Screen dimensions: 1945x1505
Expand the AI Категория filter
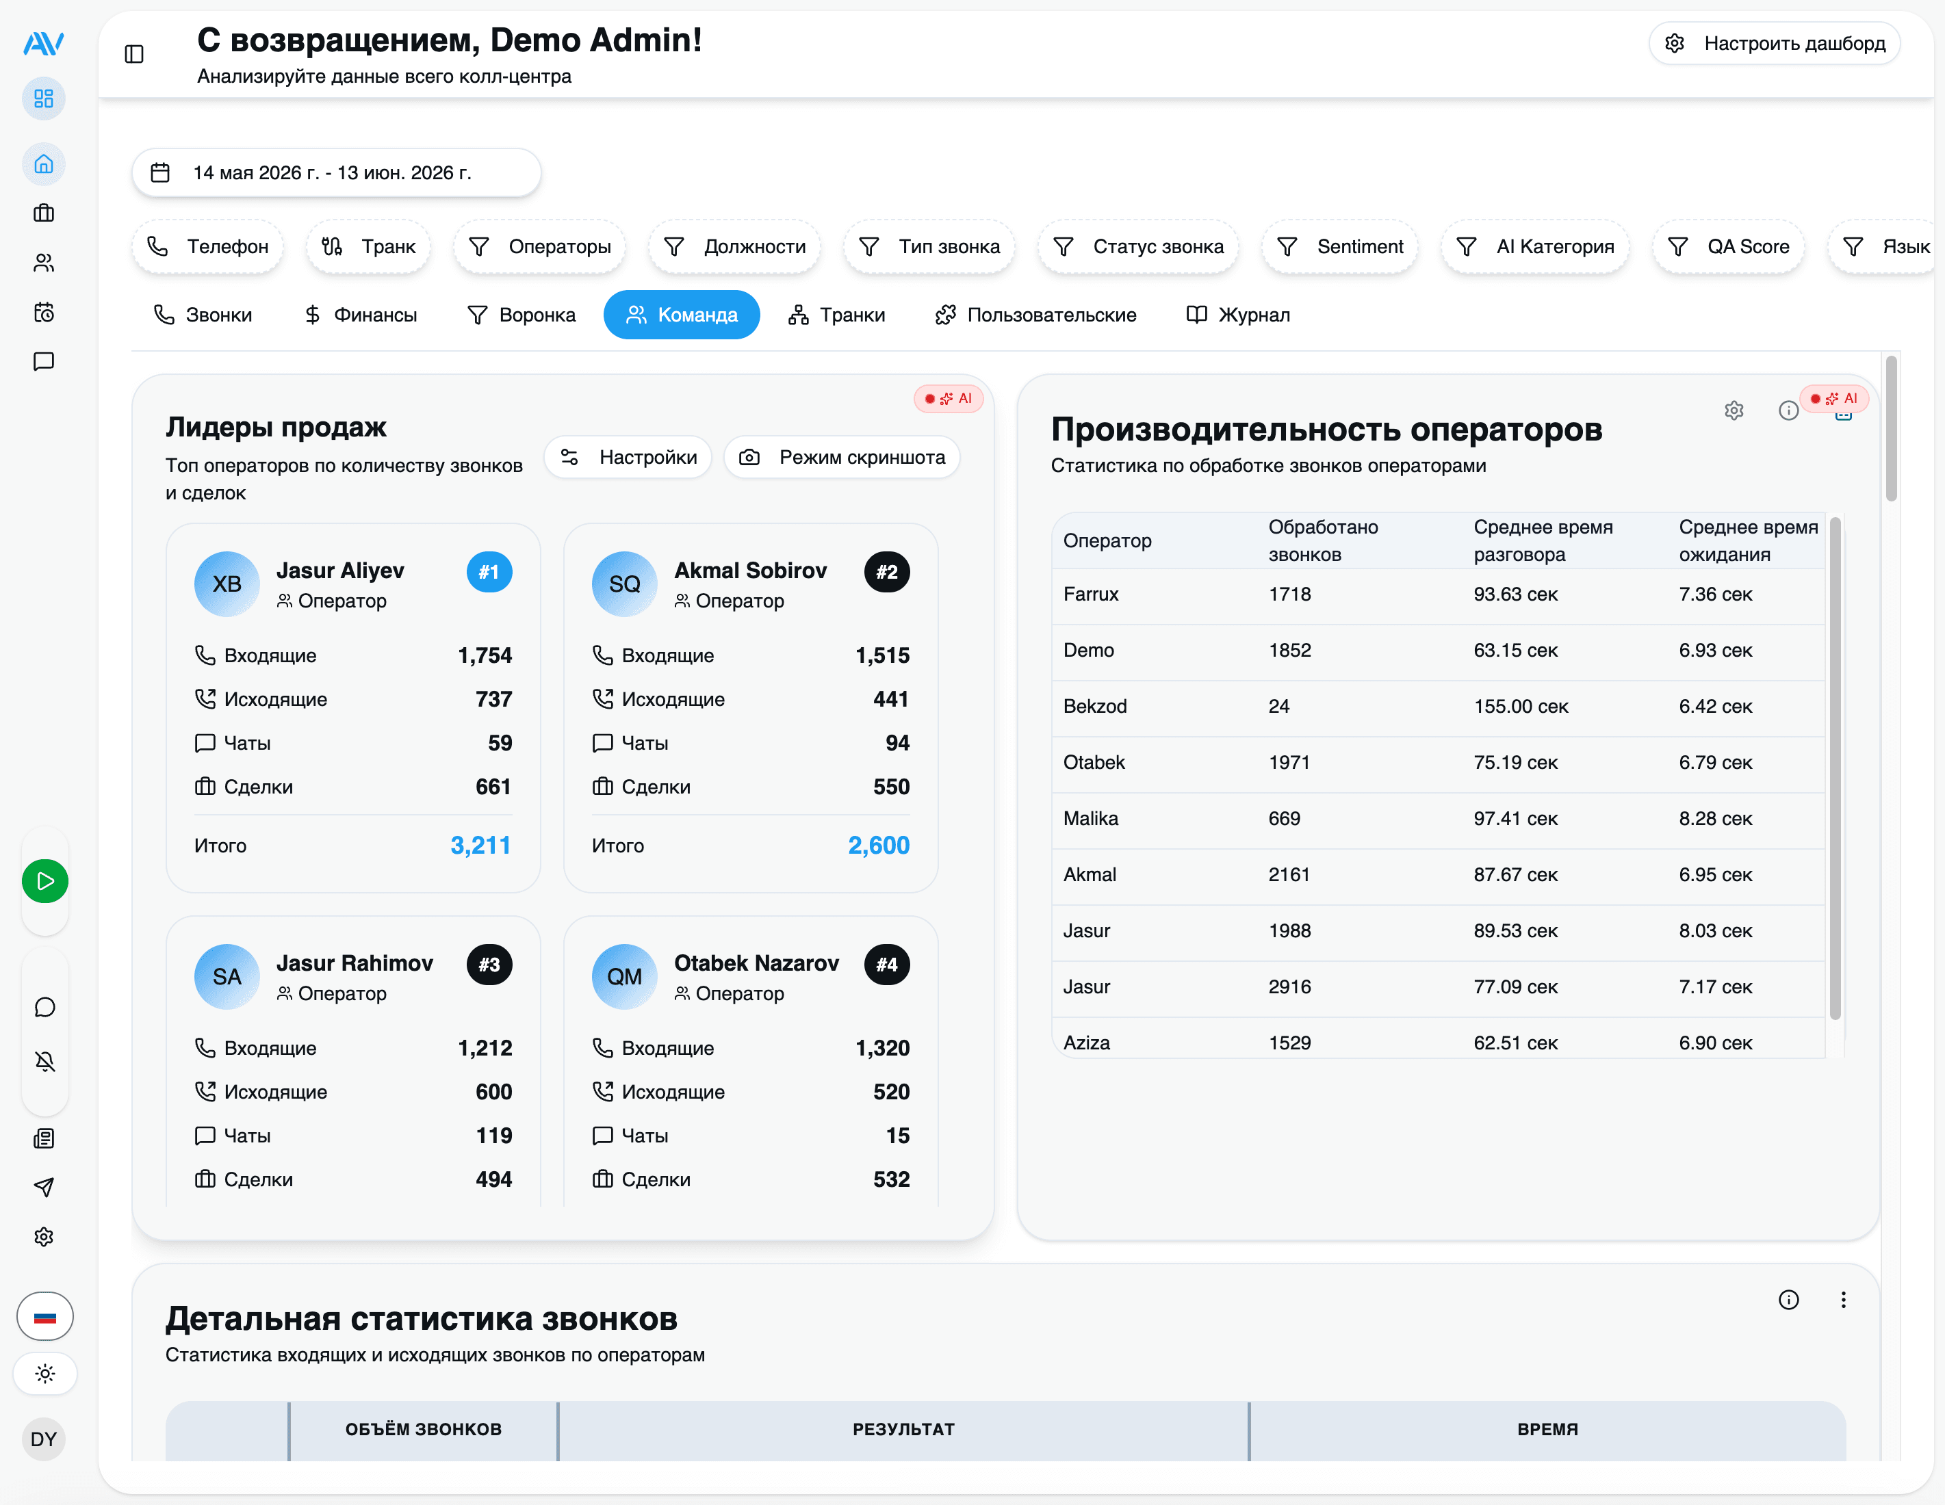[1535, 246]
